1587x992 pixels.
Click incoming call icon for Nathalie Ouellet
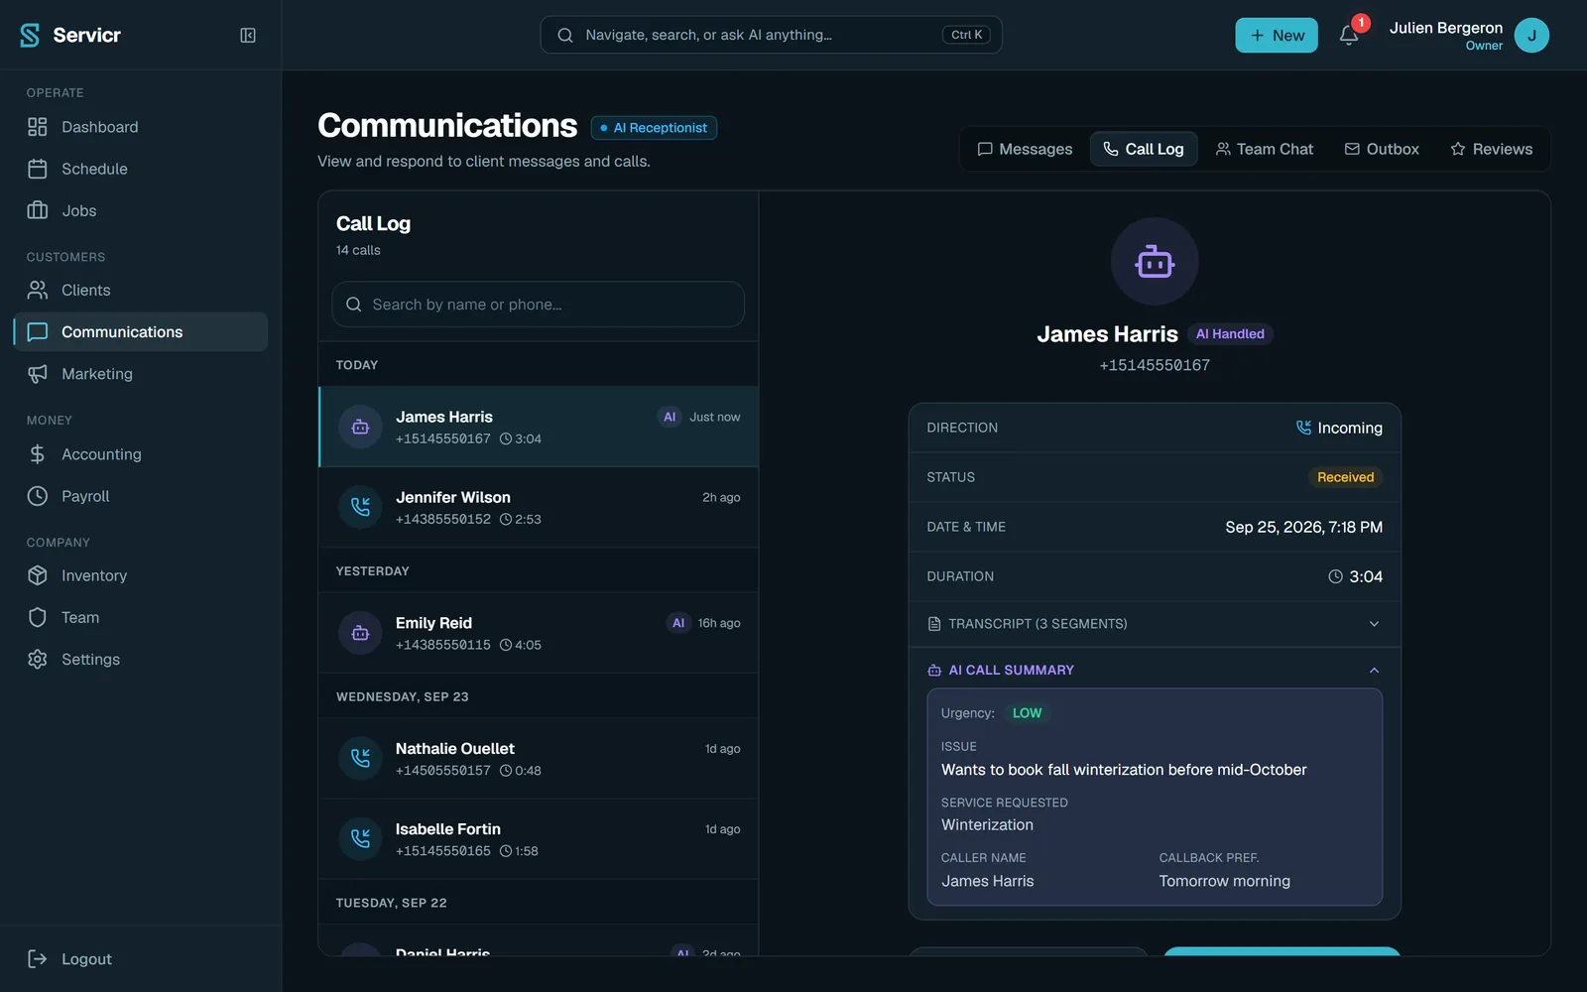(360, 758)
